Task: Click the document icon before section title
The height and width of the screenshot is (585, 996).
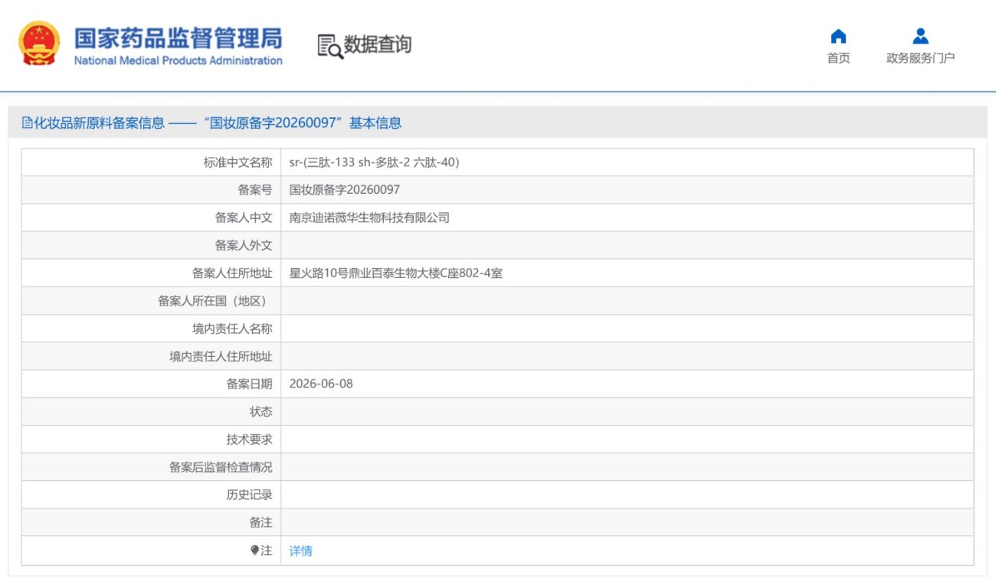Action: pyautogui.click(x=26, y=123)
